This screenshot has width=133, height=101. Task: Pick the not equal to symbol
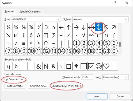[16, 43]
